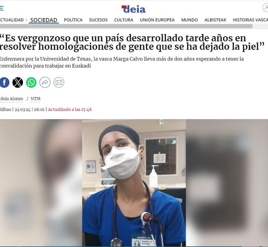Open the Albisteak section
268x247 pixels.
click(x=215, y=20)
